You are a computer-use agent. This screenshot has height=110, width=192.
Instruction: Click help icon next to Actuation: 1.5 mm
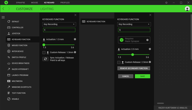point(75,39)
